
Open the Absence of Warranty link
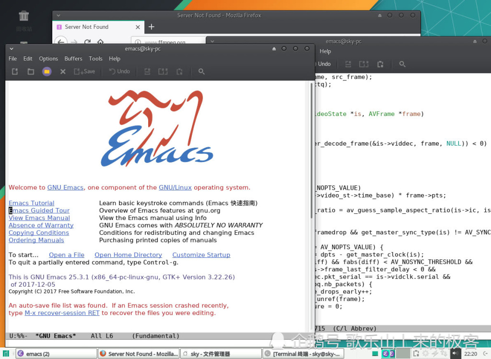(x=41, y=225)
